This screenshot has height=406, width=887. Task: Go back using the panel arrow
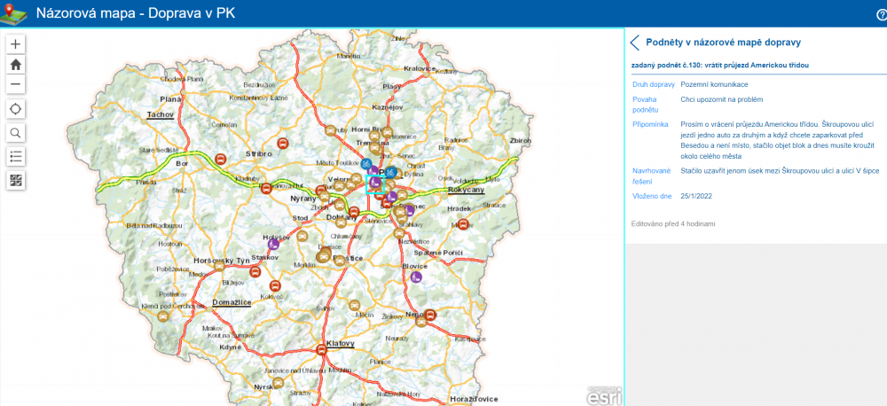point(635,43)
